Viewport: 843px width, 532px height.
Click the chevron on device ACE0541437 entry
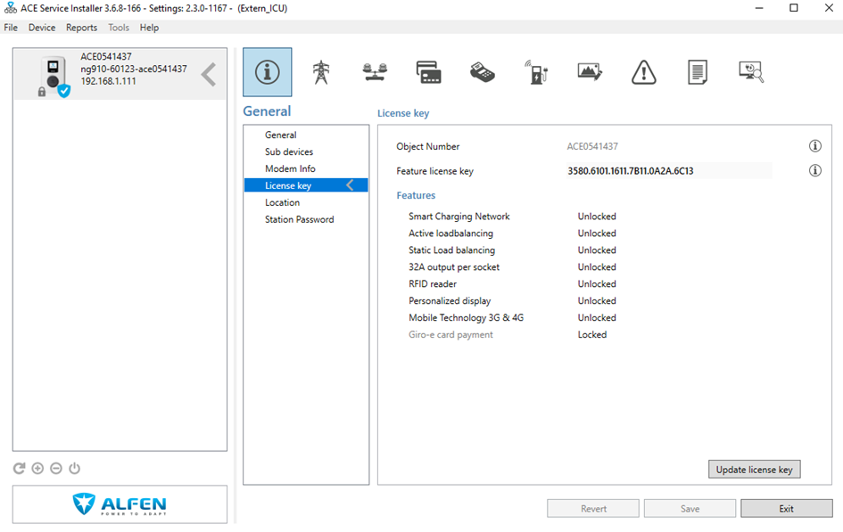209,74
